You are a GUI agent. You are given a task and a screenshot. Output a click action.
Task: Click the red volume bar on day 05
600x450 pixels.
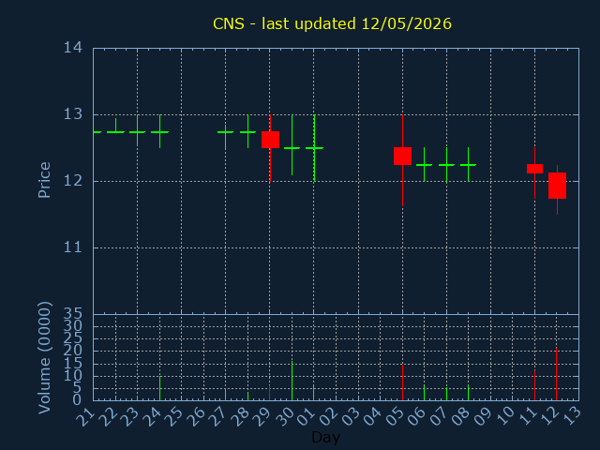point(402,382)
